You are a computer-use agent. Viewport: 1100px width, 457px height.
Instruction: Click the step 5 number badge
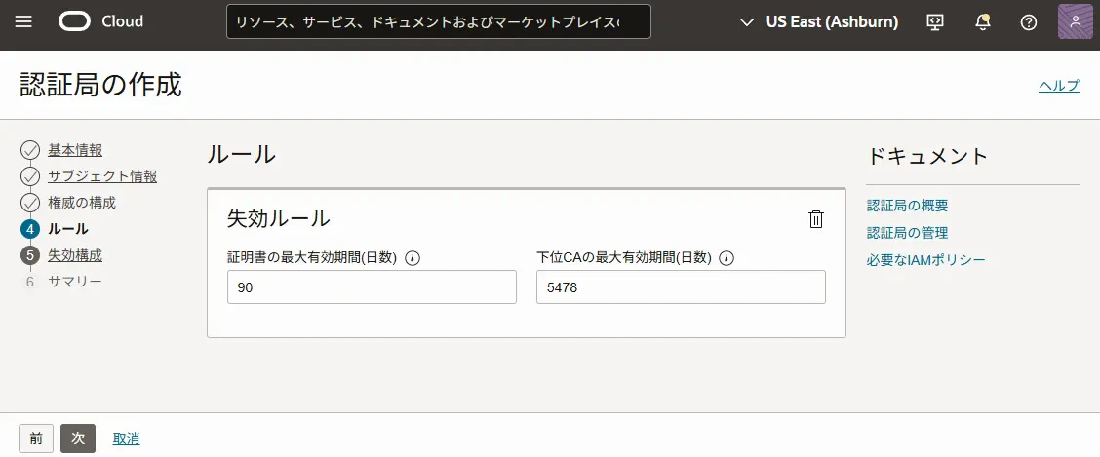tap(30, 256)
